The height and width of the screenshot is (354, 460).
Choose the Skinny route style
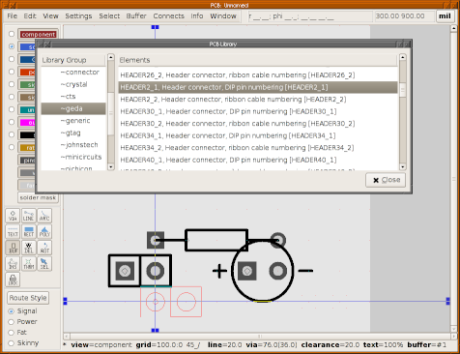coord(12,343)
